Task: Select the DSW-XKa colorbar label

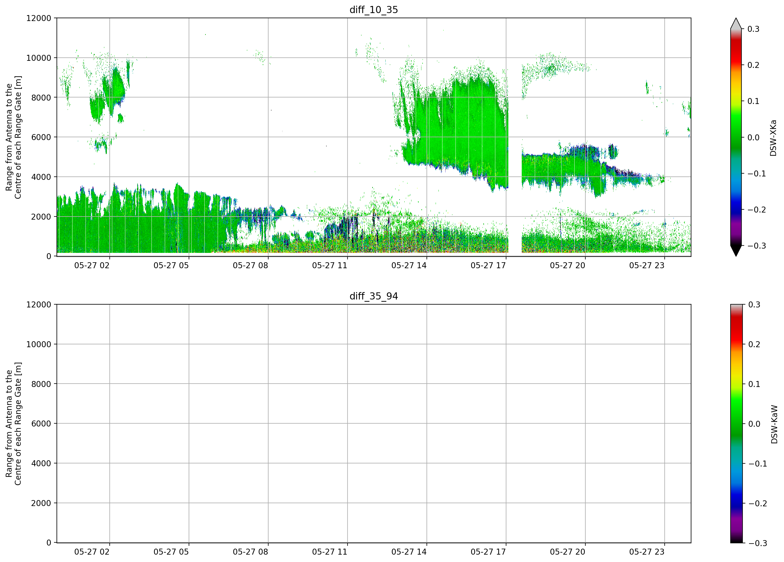Action: point(773,138)
